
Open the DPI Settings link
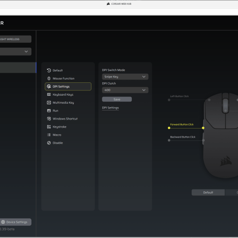click(x=110, y=108)
